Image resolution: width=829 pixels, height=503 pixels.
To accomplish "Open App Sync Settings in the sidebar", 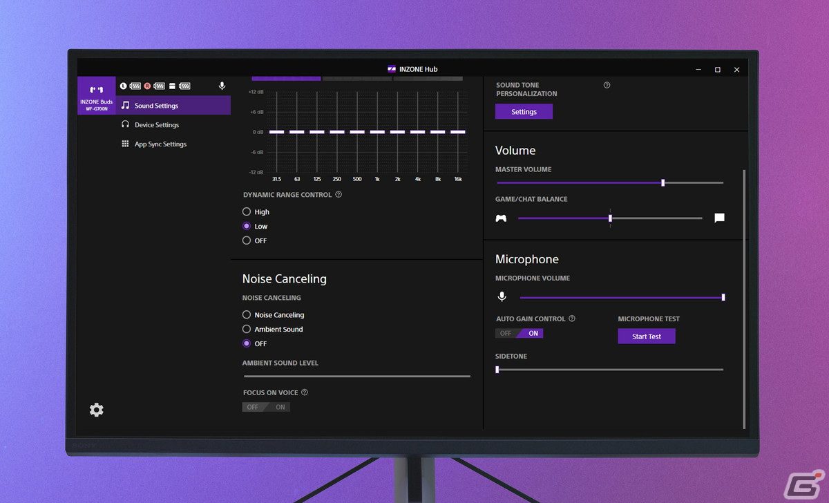I will (x=173, y=144).
